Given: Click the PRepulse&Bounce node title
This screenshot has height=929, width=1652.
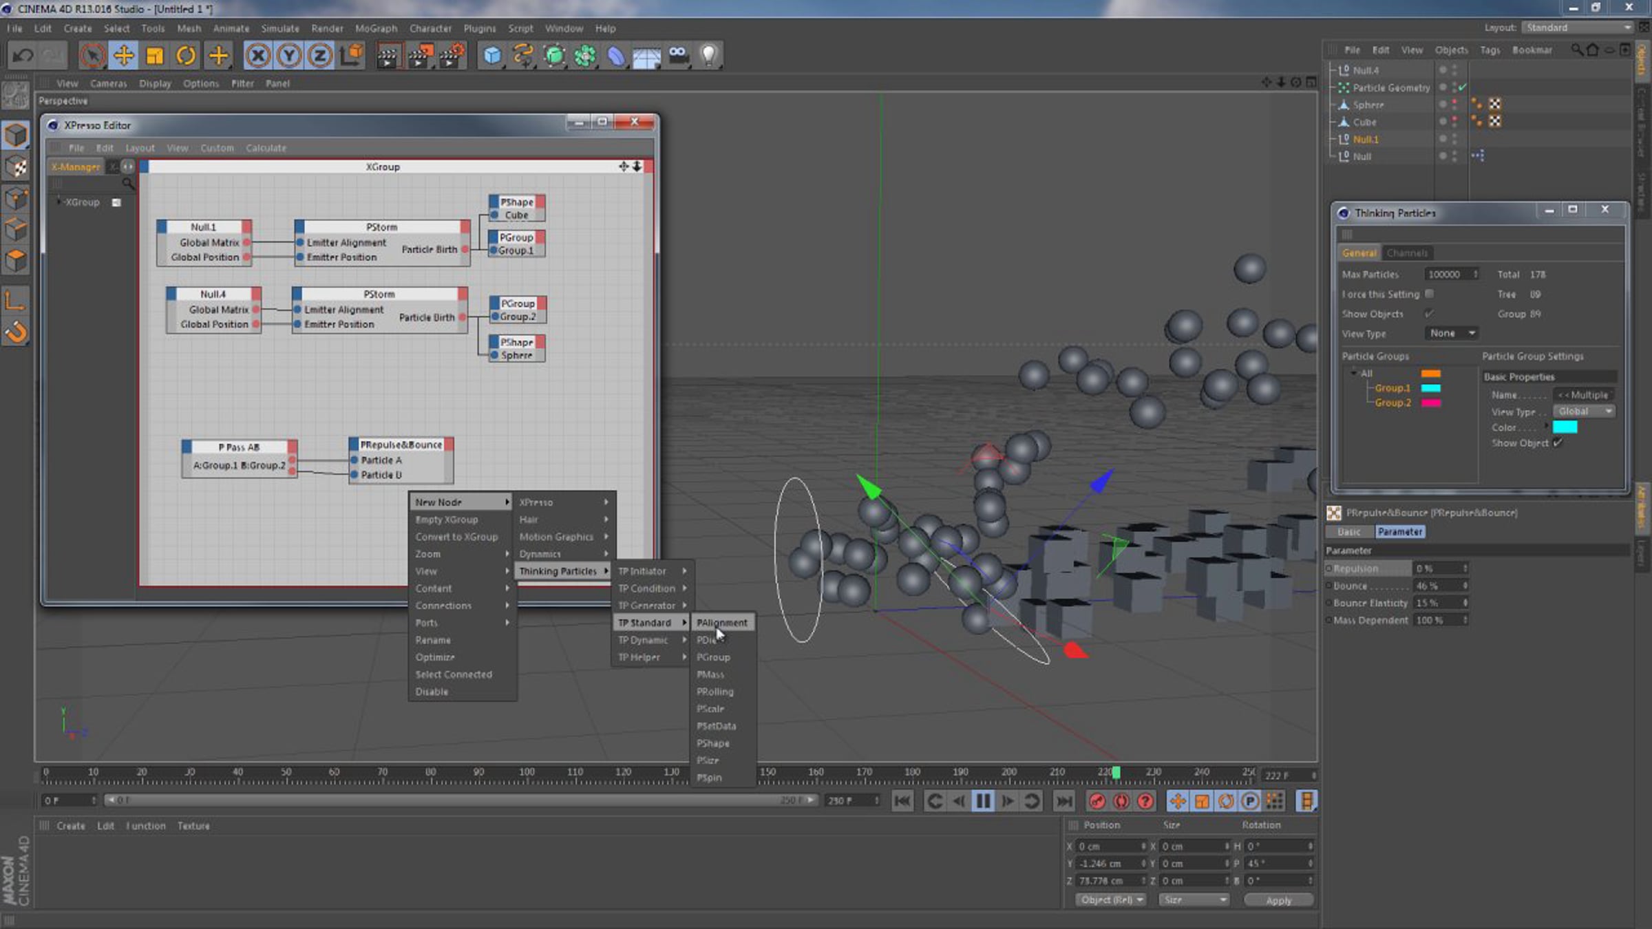Looking at the screenshot, I should [x=401, y=445].
